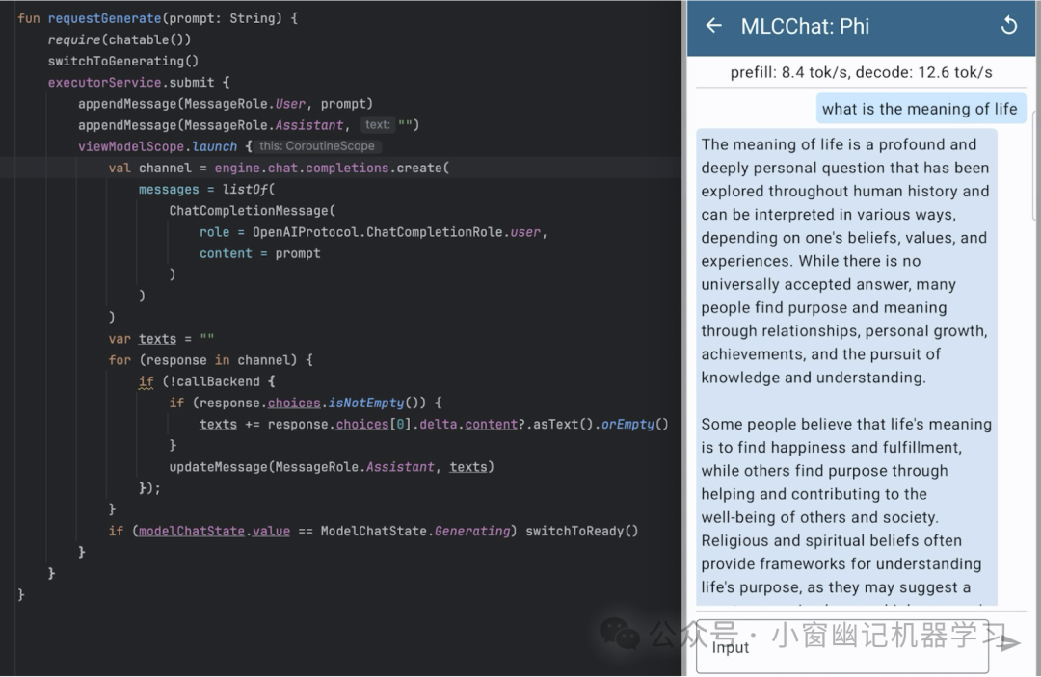Image resolution: width=1041 pixels, height=677 pixels.
Task: Send message with arrow icon
Action: click(x=1010, y=642)
